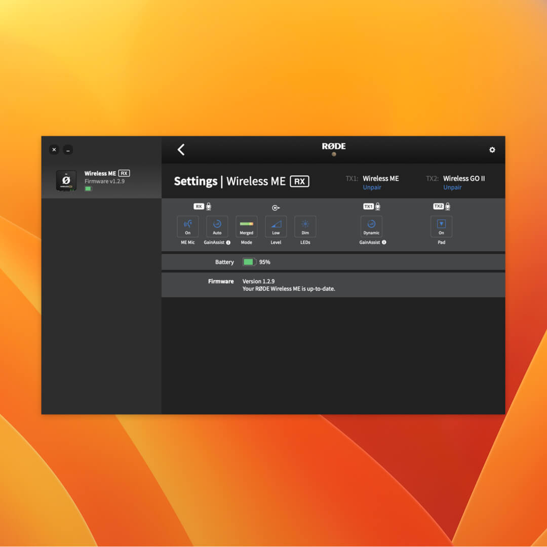Viewport: 547px width, 547px height.
Task: Unpair the TX2 Wireless GO II transmitter
Action: 452,187
